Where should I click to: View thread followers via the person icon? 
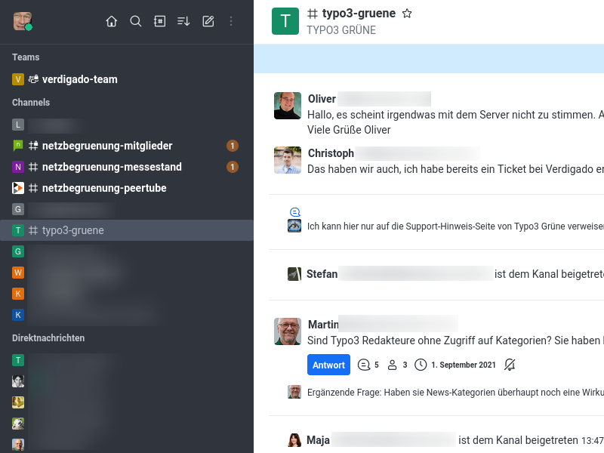click(x=392, y=365)
